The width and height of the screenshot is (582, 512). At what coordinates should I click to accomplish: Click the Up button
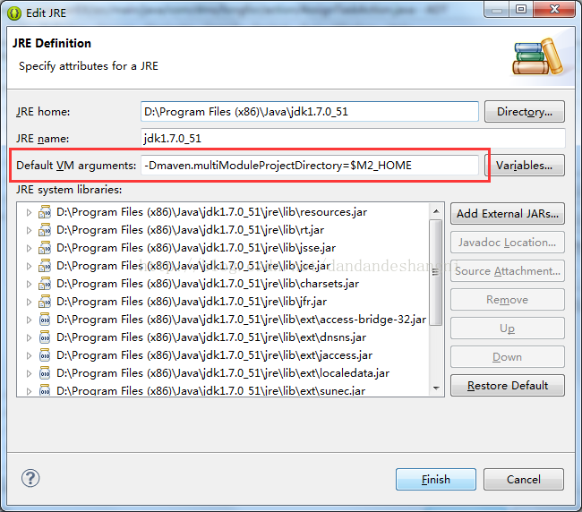click(508, 329)
